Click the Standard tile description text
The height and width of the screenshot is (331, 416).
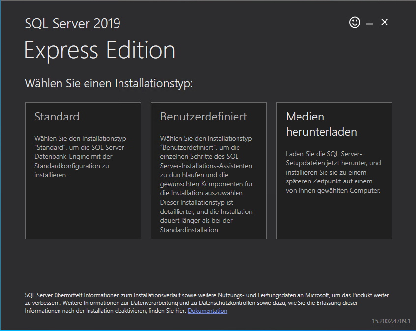click(81, 156)
